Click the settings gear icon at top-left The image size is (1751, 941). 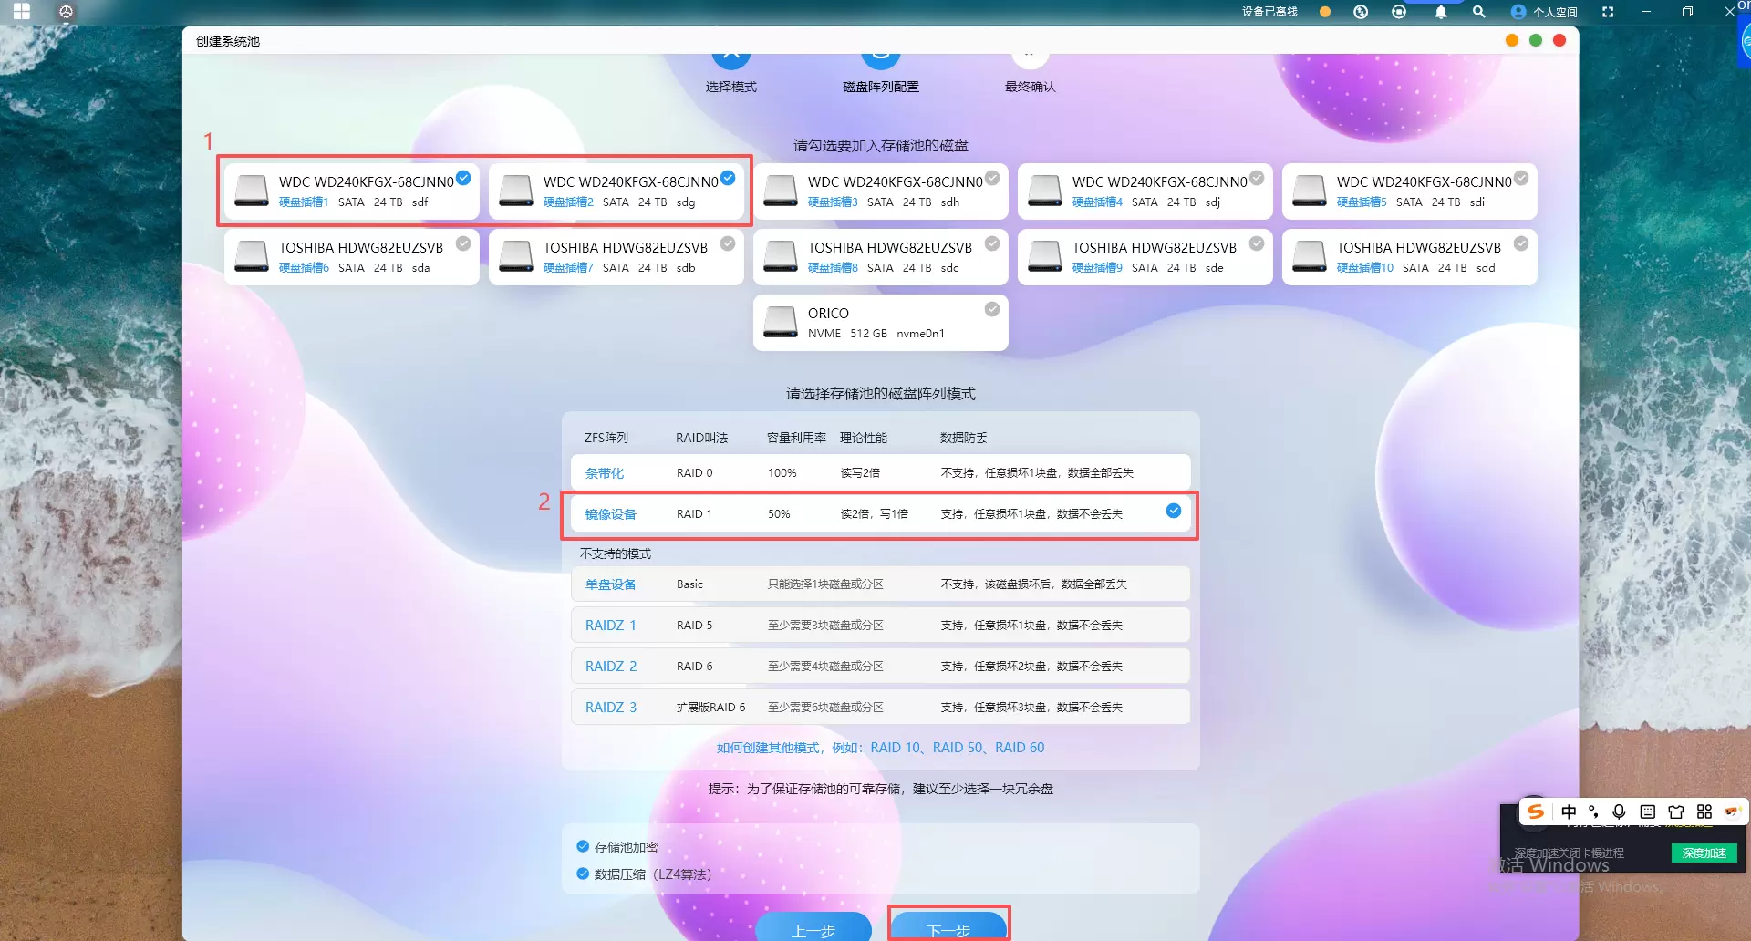click(66, 12)
